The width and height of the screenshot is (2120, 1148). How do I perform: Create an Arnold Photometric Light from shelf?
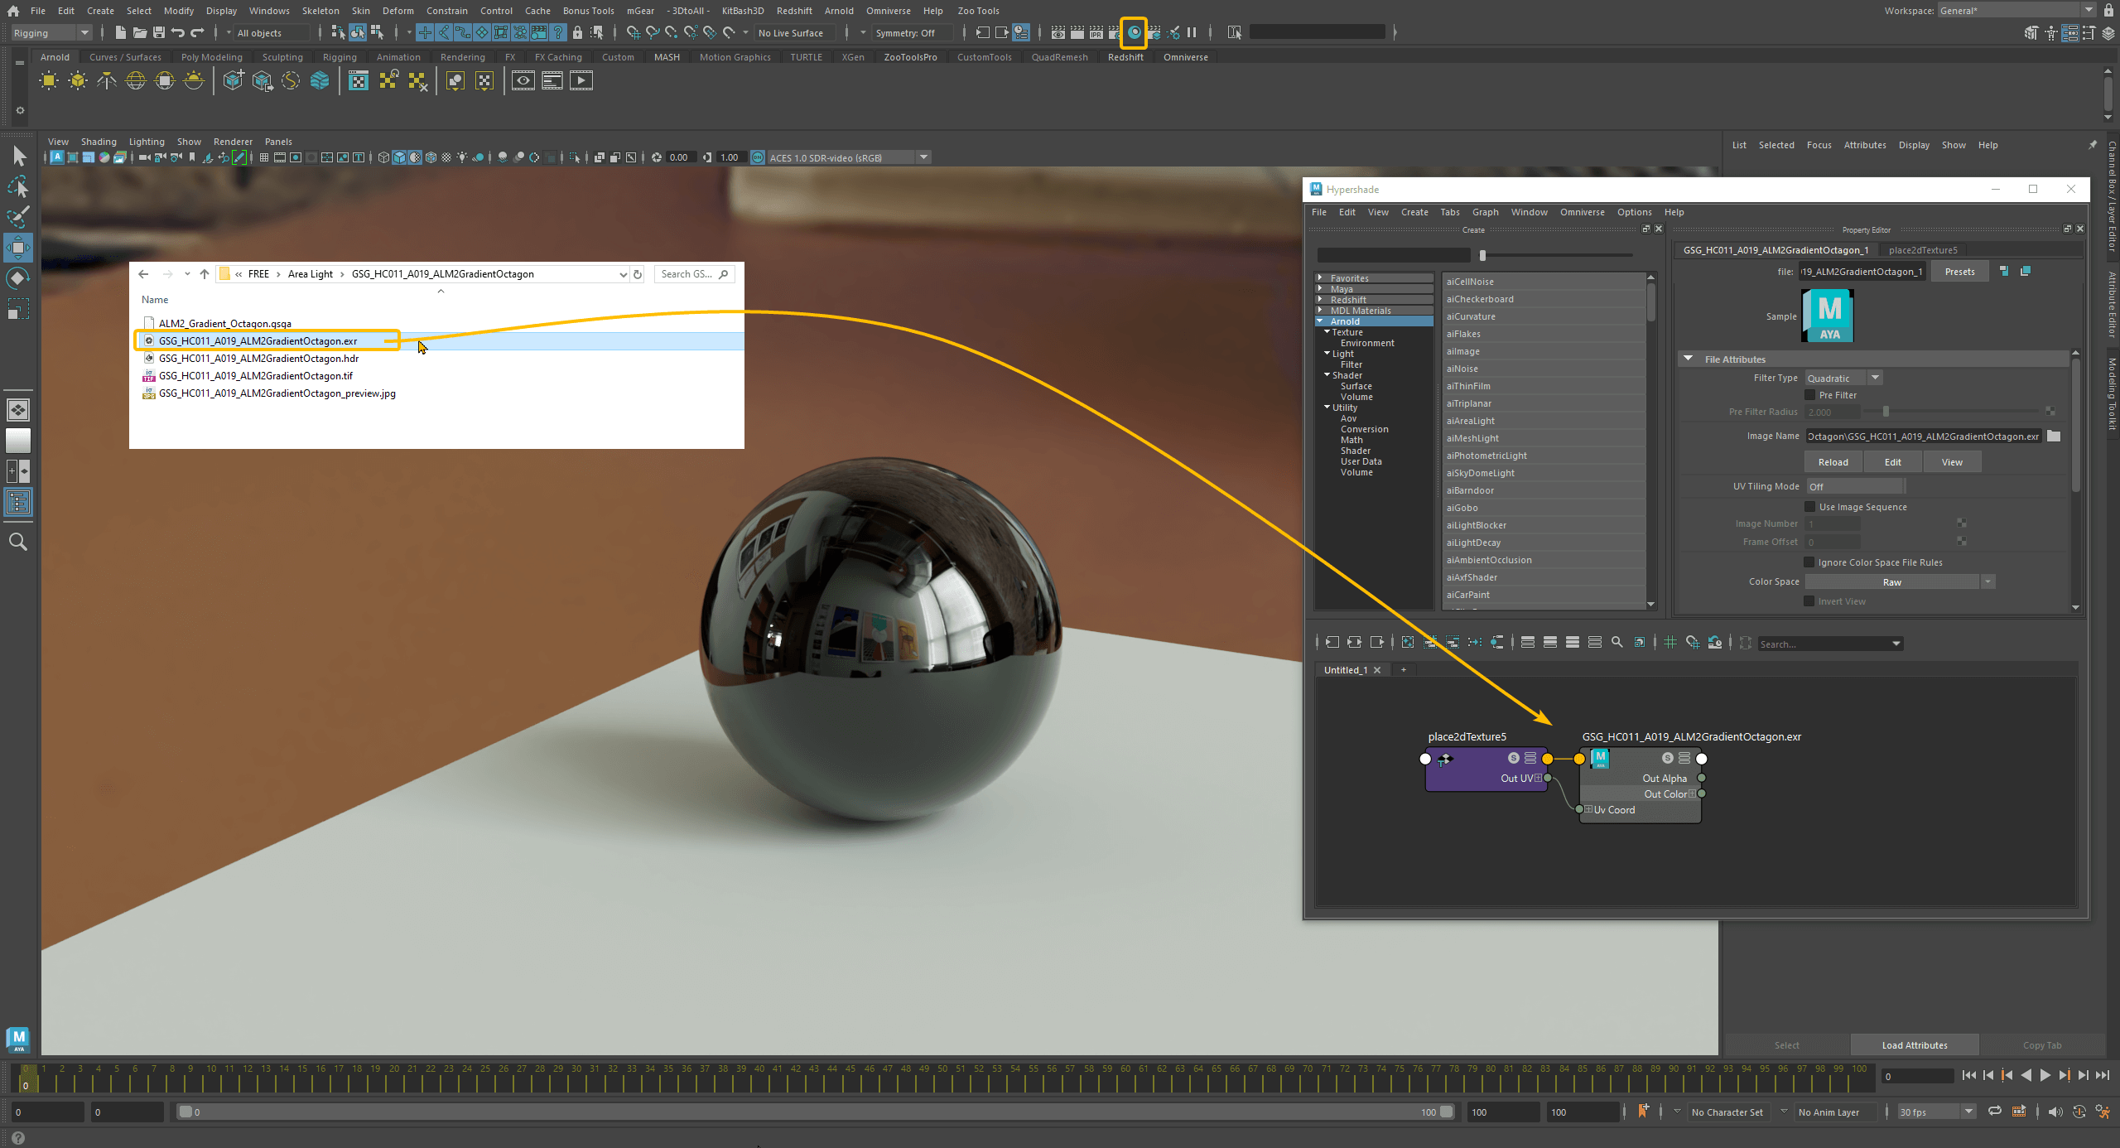pos(107,81)
